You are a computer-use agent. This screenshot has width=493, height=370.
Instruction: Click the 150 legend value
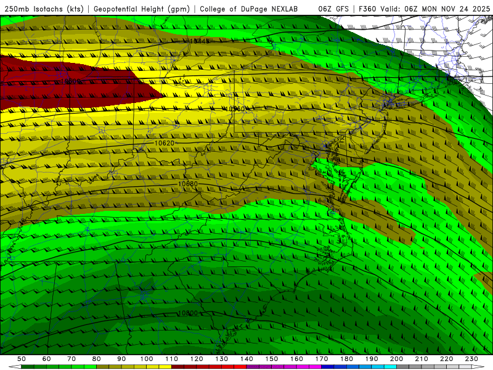pyautogui.click(x=272, y=359)
